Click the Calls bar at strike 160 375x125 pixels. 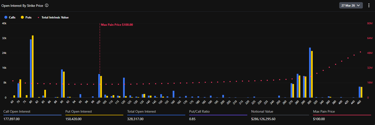(x=173, y=94)
